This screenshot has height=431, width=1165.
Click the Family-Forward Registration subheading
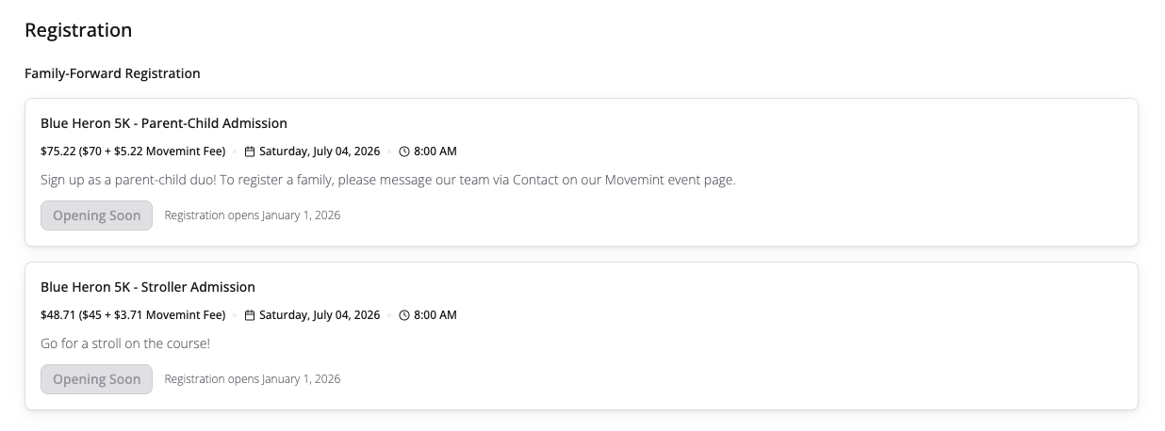coord(112,73)
